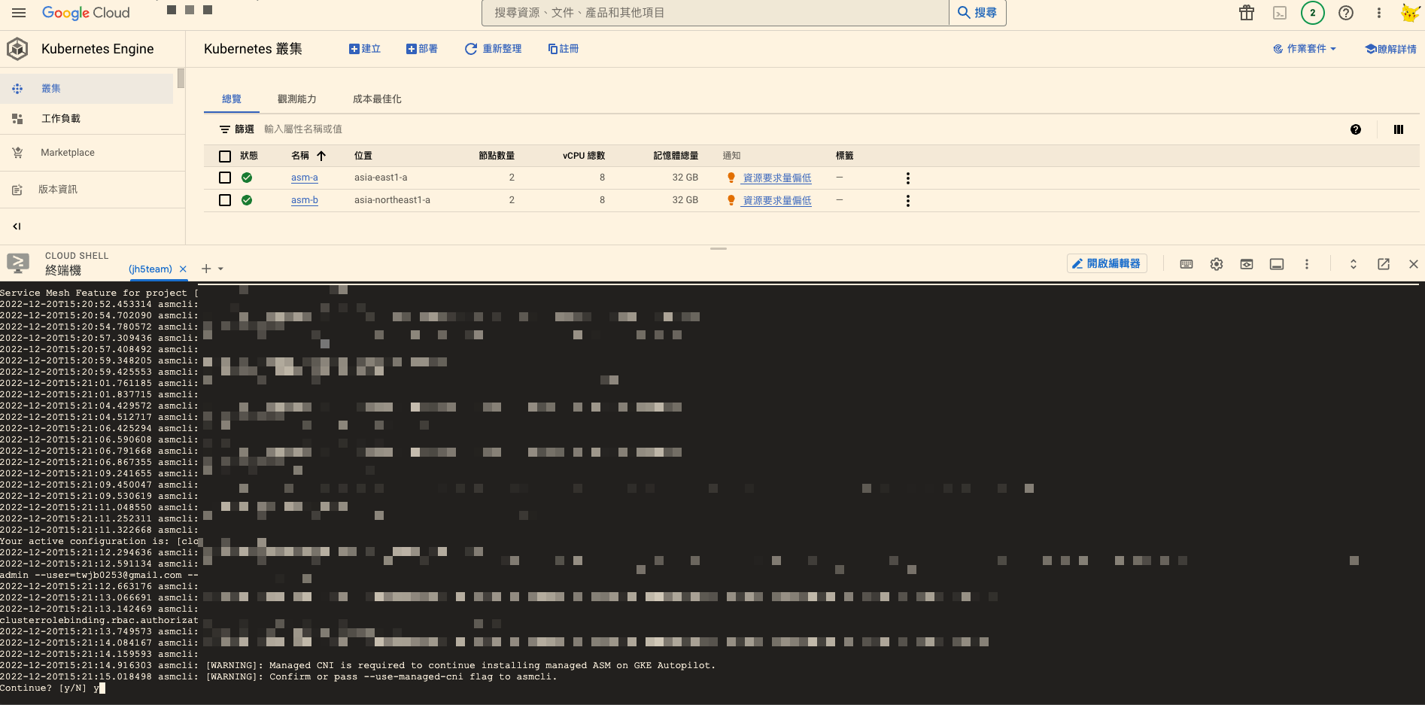
Task: Click the Google Cloud logo
Action: [86, 13]
